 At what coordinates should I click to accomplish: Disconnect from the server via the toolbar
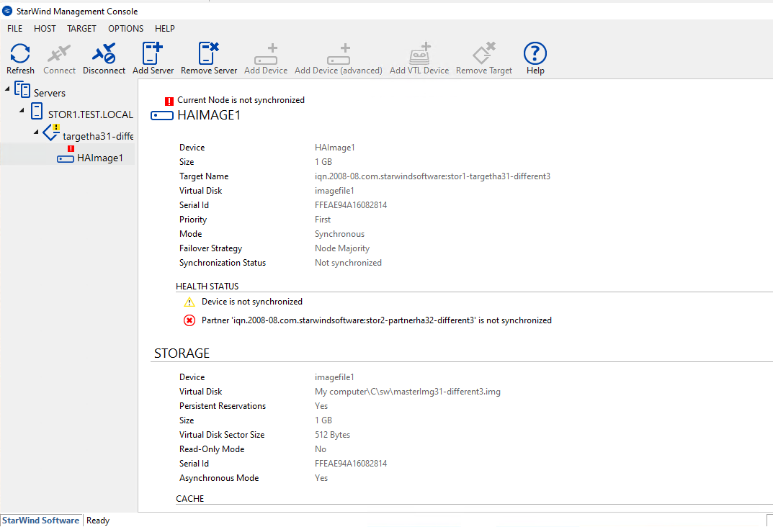point(104,53)
